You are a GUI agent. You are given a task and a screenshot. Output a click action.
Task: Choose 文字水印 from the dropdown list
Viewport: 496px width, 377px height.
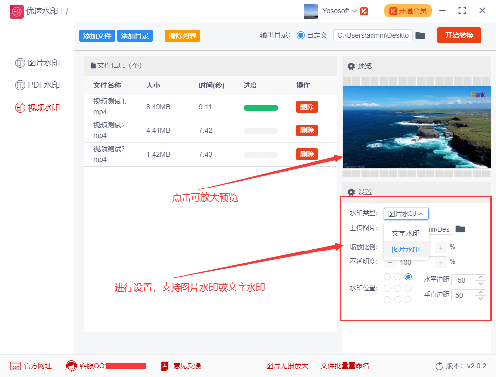[x=406, y=233]
